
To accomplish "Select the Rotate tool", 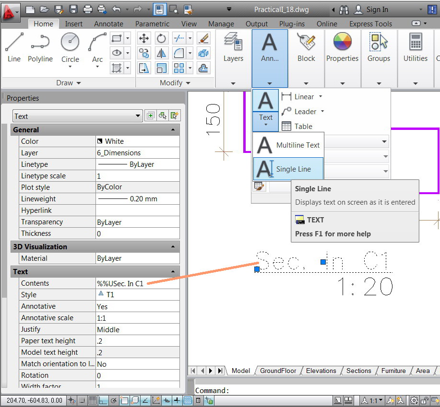I will point(162,38).
